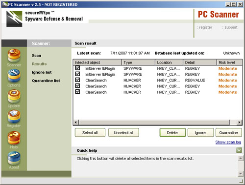Image resolution: width=245 pixels, height=185 pixels.
Task: Click the Update sidebar icon
Action: click(x=14, y=97)
